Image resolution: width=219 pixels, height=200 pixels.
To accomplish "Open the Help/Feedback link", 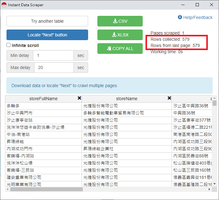I will pos(198,17).
